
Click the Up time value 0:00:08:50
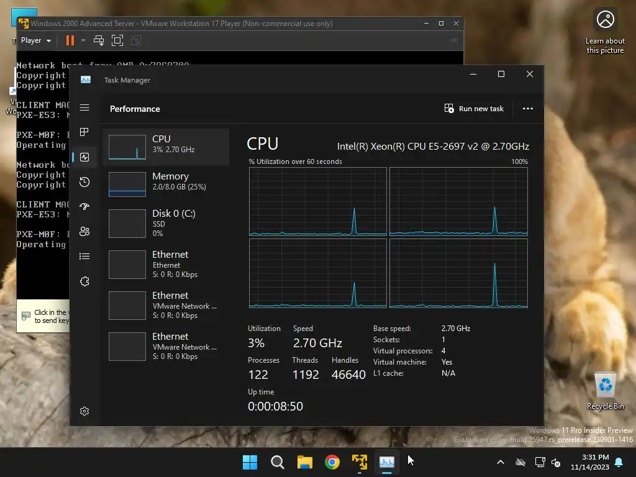tap(275, 406)
